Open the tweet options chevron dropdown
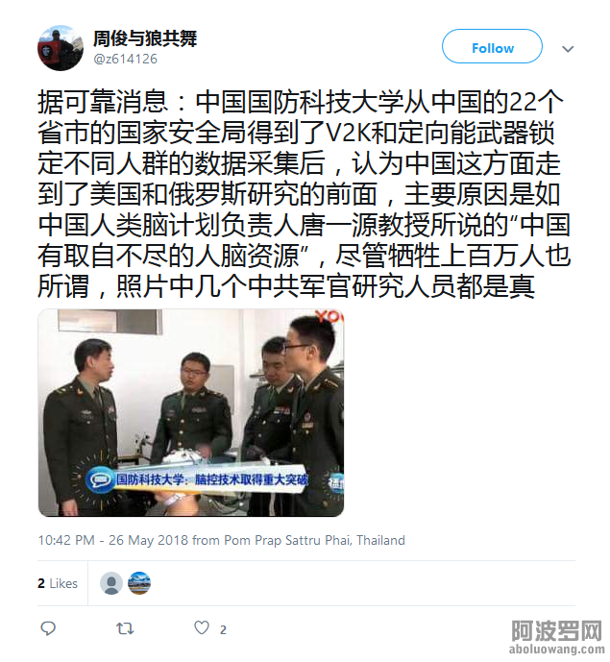This screenshot has height=662, width=610. [568, 49]
